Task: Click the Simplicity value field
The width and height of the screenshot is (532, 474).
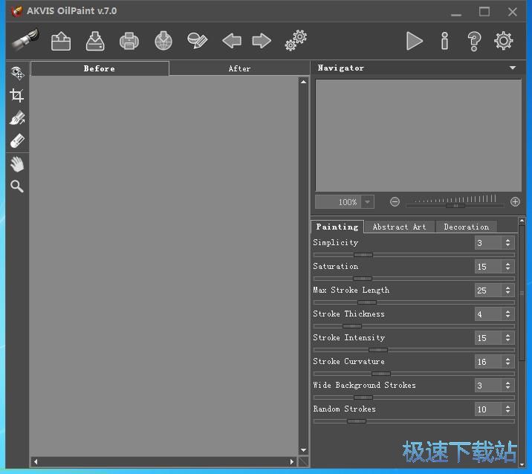Action: pos(487,243)
